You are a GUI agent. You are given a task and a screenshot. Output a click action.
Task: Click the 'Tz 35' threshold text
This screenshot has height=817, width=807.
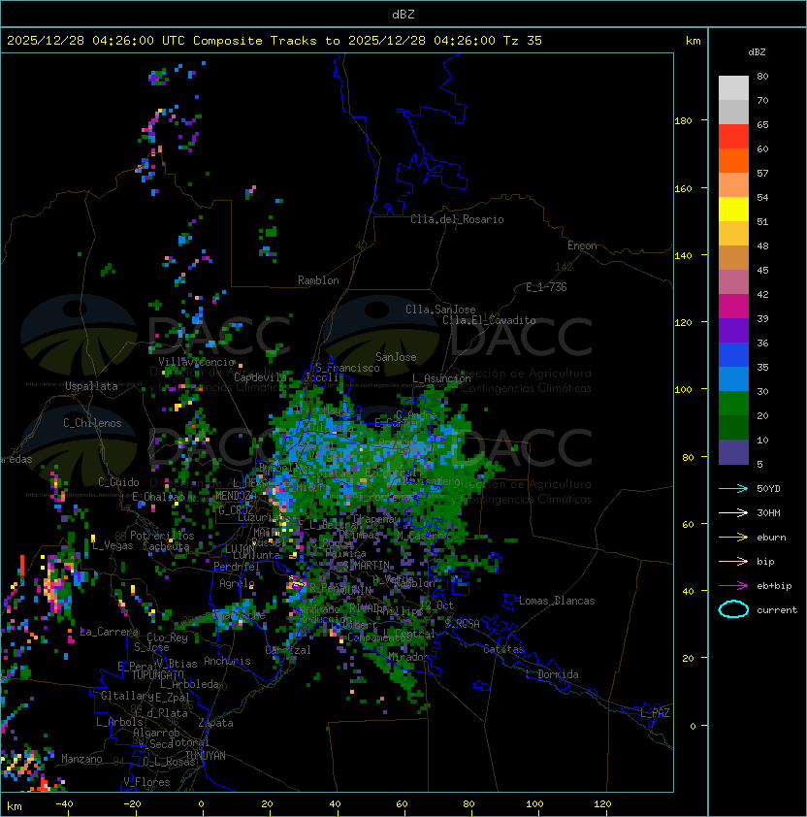click(x=523, y=41)
